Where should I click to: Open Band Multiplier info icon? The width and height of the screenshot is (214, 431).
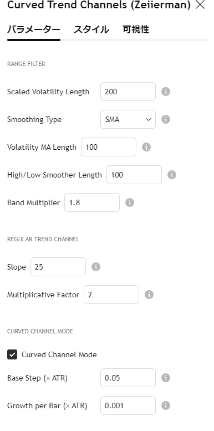130,202
